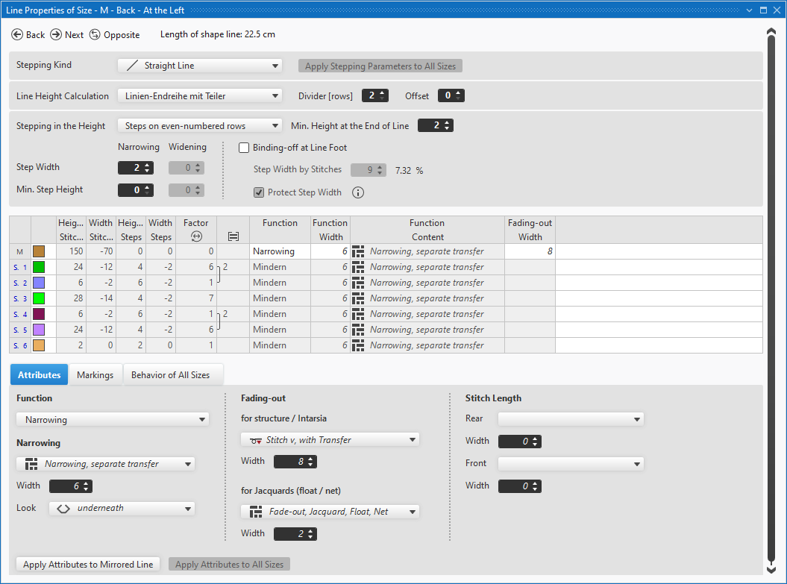Click the Factor column header icon
The width and height of the screenshot is (787, 584).
(x=196, y=236)
